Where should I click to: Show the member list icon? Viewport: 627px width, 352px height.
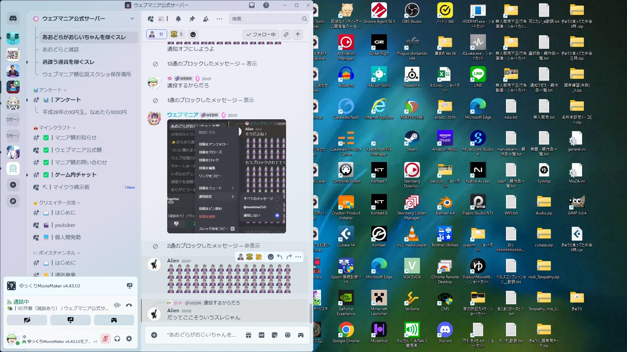tap(206, 19)
